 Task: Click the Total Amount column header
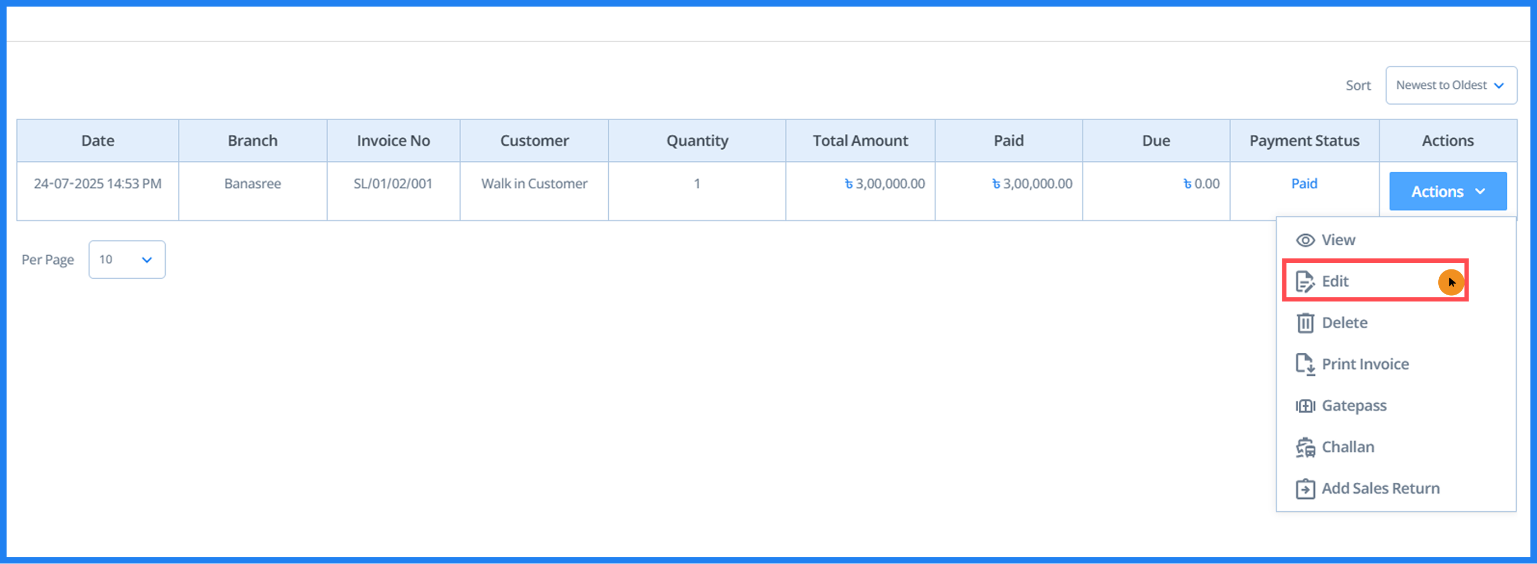[x=860, y=140]
